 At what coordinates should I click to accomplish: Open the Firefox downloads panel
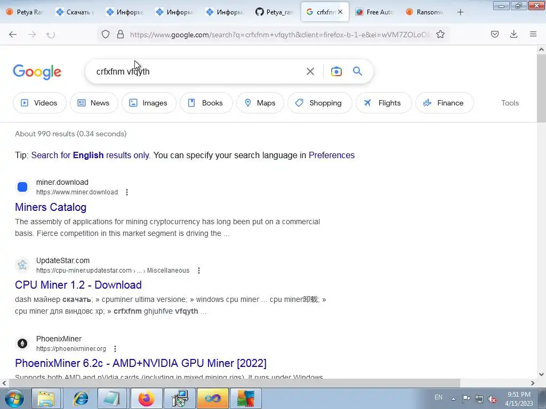click(x=513, y=34)
